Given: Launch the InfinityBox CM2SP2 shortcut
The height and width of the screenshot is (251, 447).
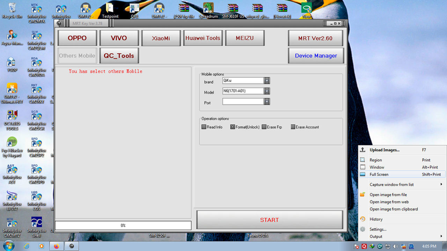Looking at the screenshot, I should point(37,147).
